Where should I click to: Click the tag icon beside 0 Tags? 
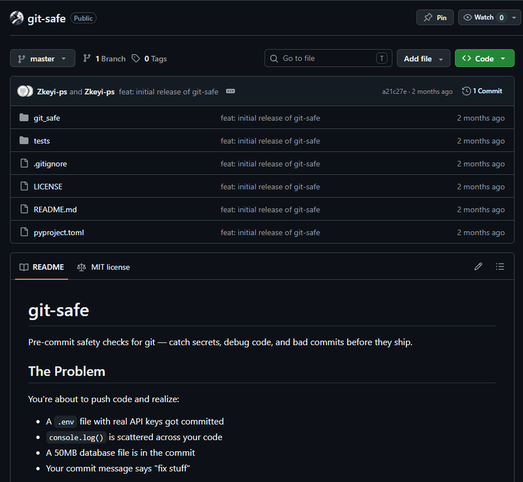click(x=135, y=58)
